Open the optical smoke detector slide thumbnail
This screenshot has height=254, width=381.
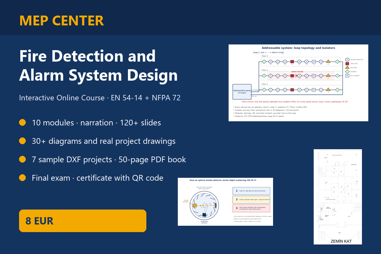point(225,202)
